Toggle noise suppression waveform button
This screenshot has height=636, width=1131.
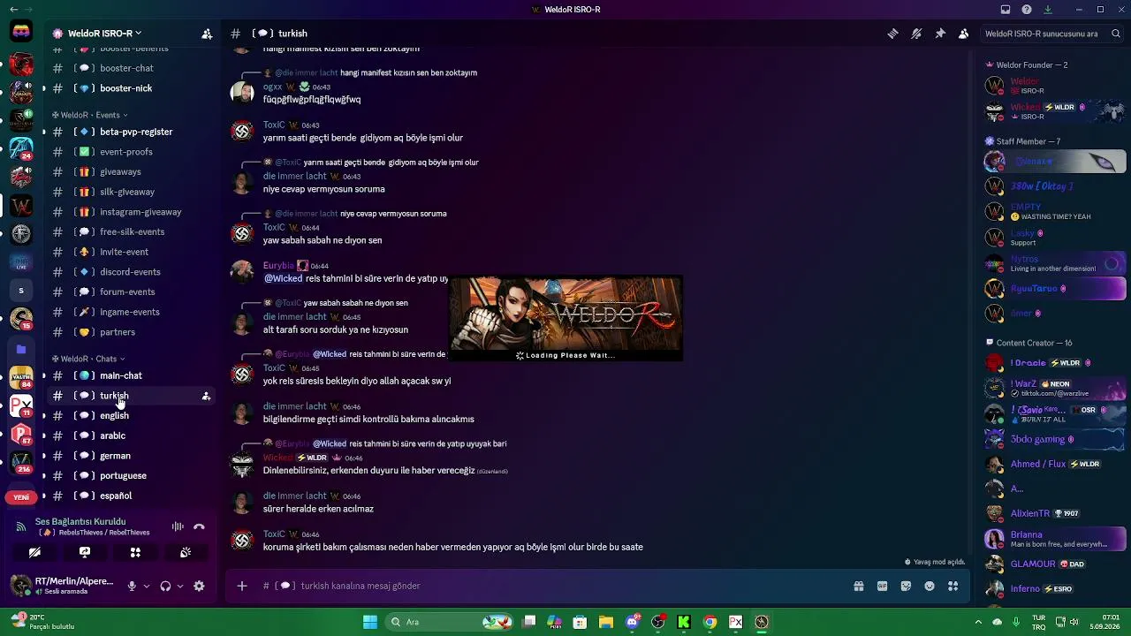click(178, 526)
